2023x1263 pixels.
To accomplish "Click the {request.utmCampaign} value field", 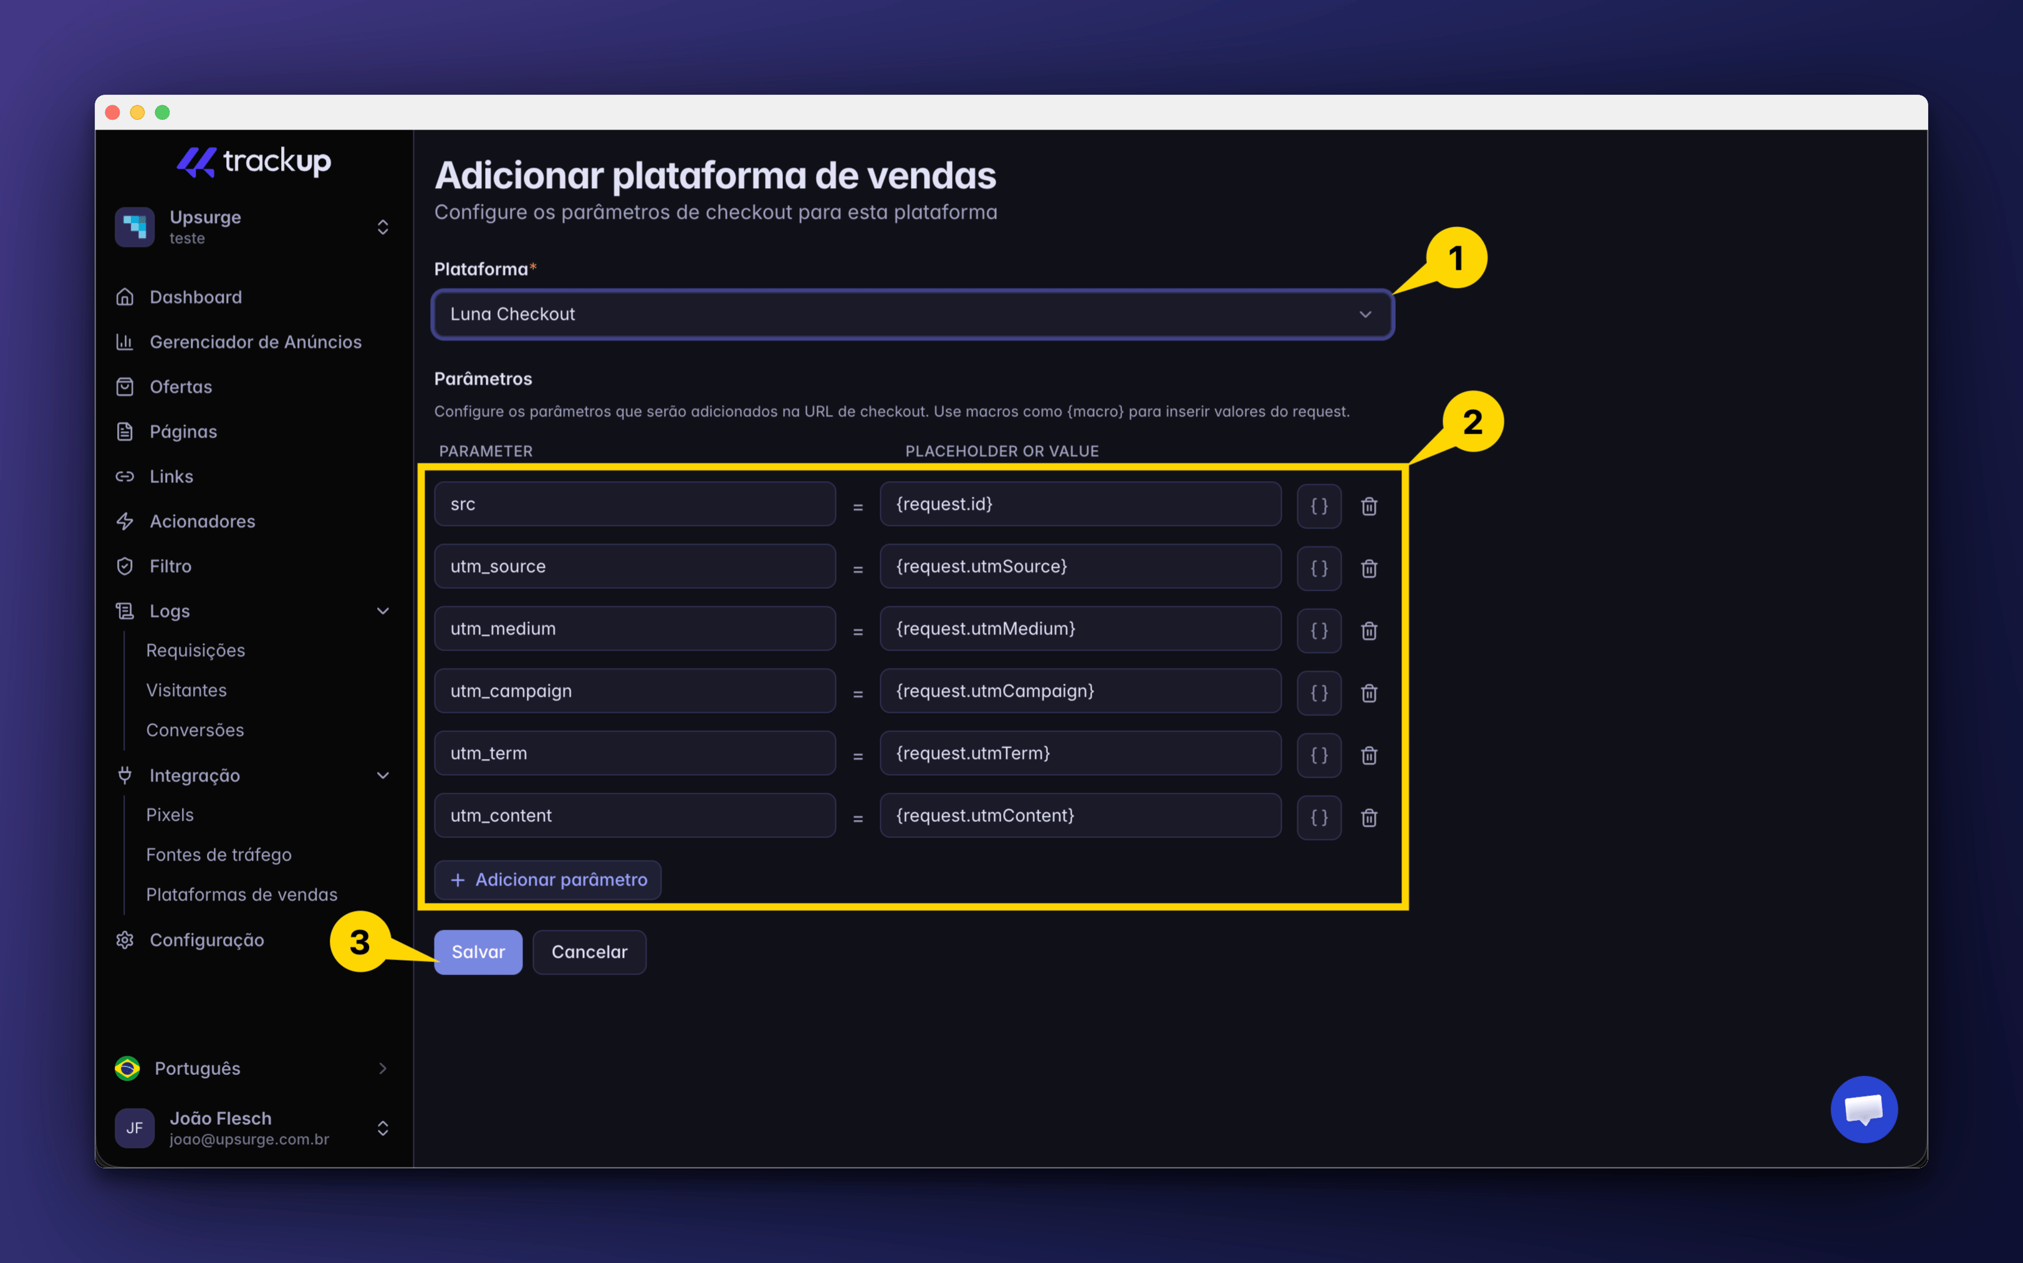I will click(1080, 691).
